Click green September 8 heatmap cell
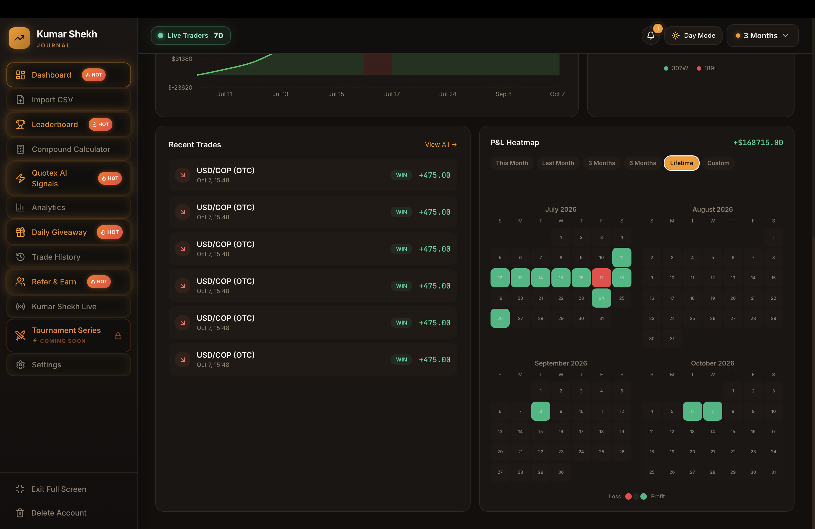 pyautogui.click(x=540, y=411)
